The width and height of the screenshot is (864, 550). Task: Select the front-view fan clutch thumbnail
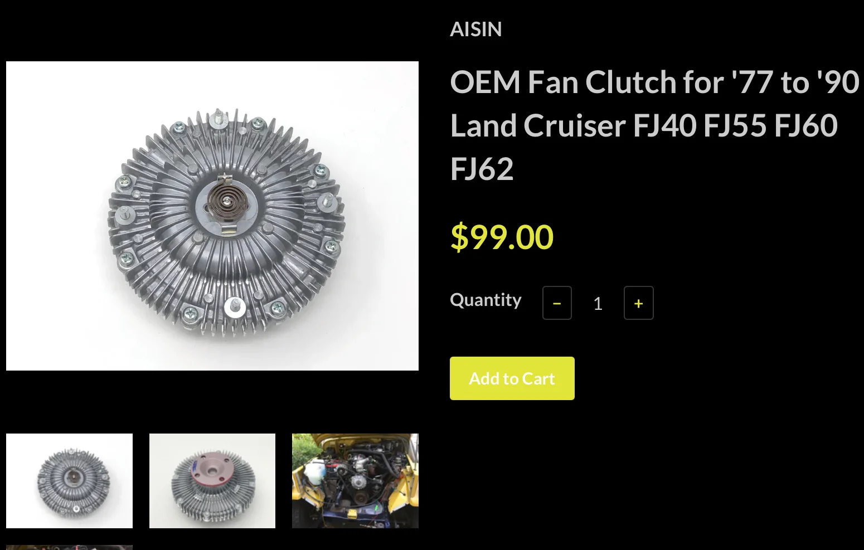tap(69, 481)
